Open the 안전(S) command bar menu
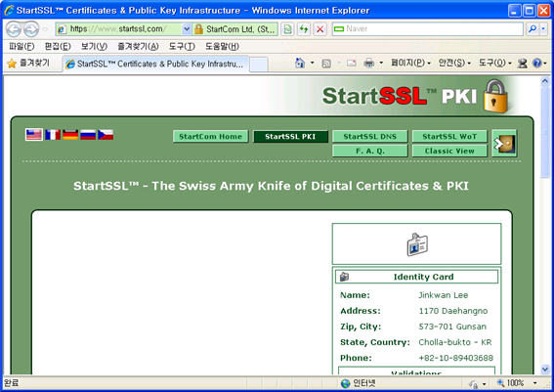Viewport: 554px width, 392px height. tap(454, 64)
